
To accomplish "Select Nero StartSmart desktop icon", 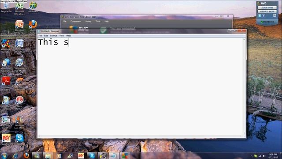I will pyautogui.click(x=19, y=103).
